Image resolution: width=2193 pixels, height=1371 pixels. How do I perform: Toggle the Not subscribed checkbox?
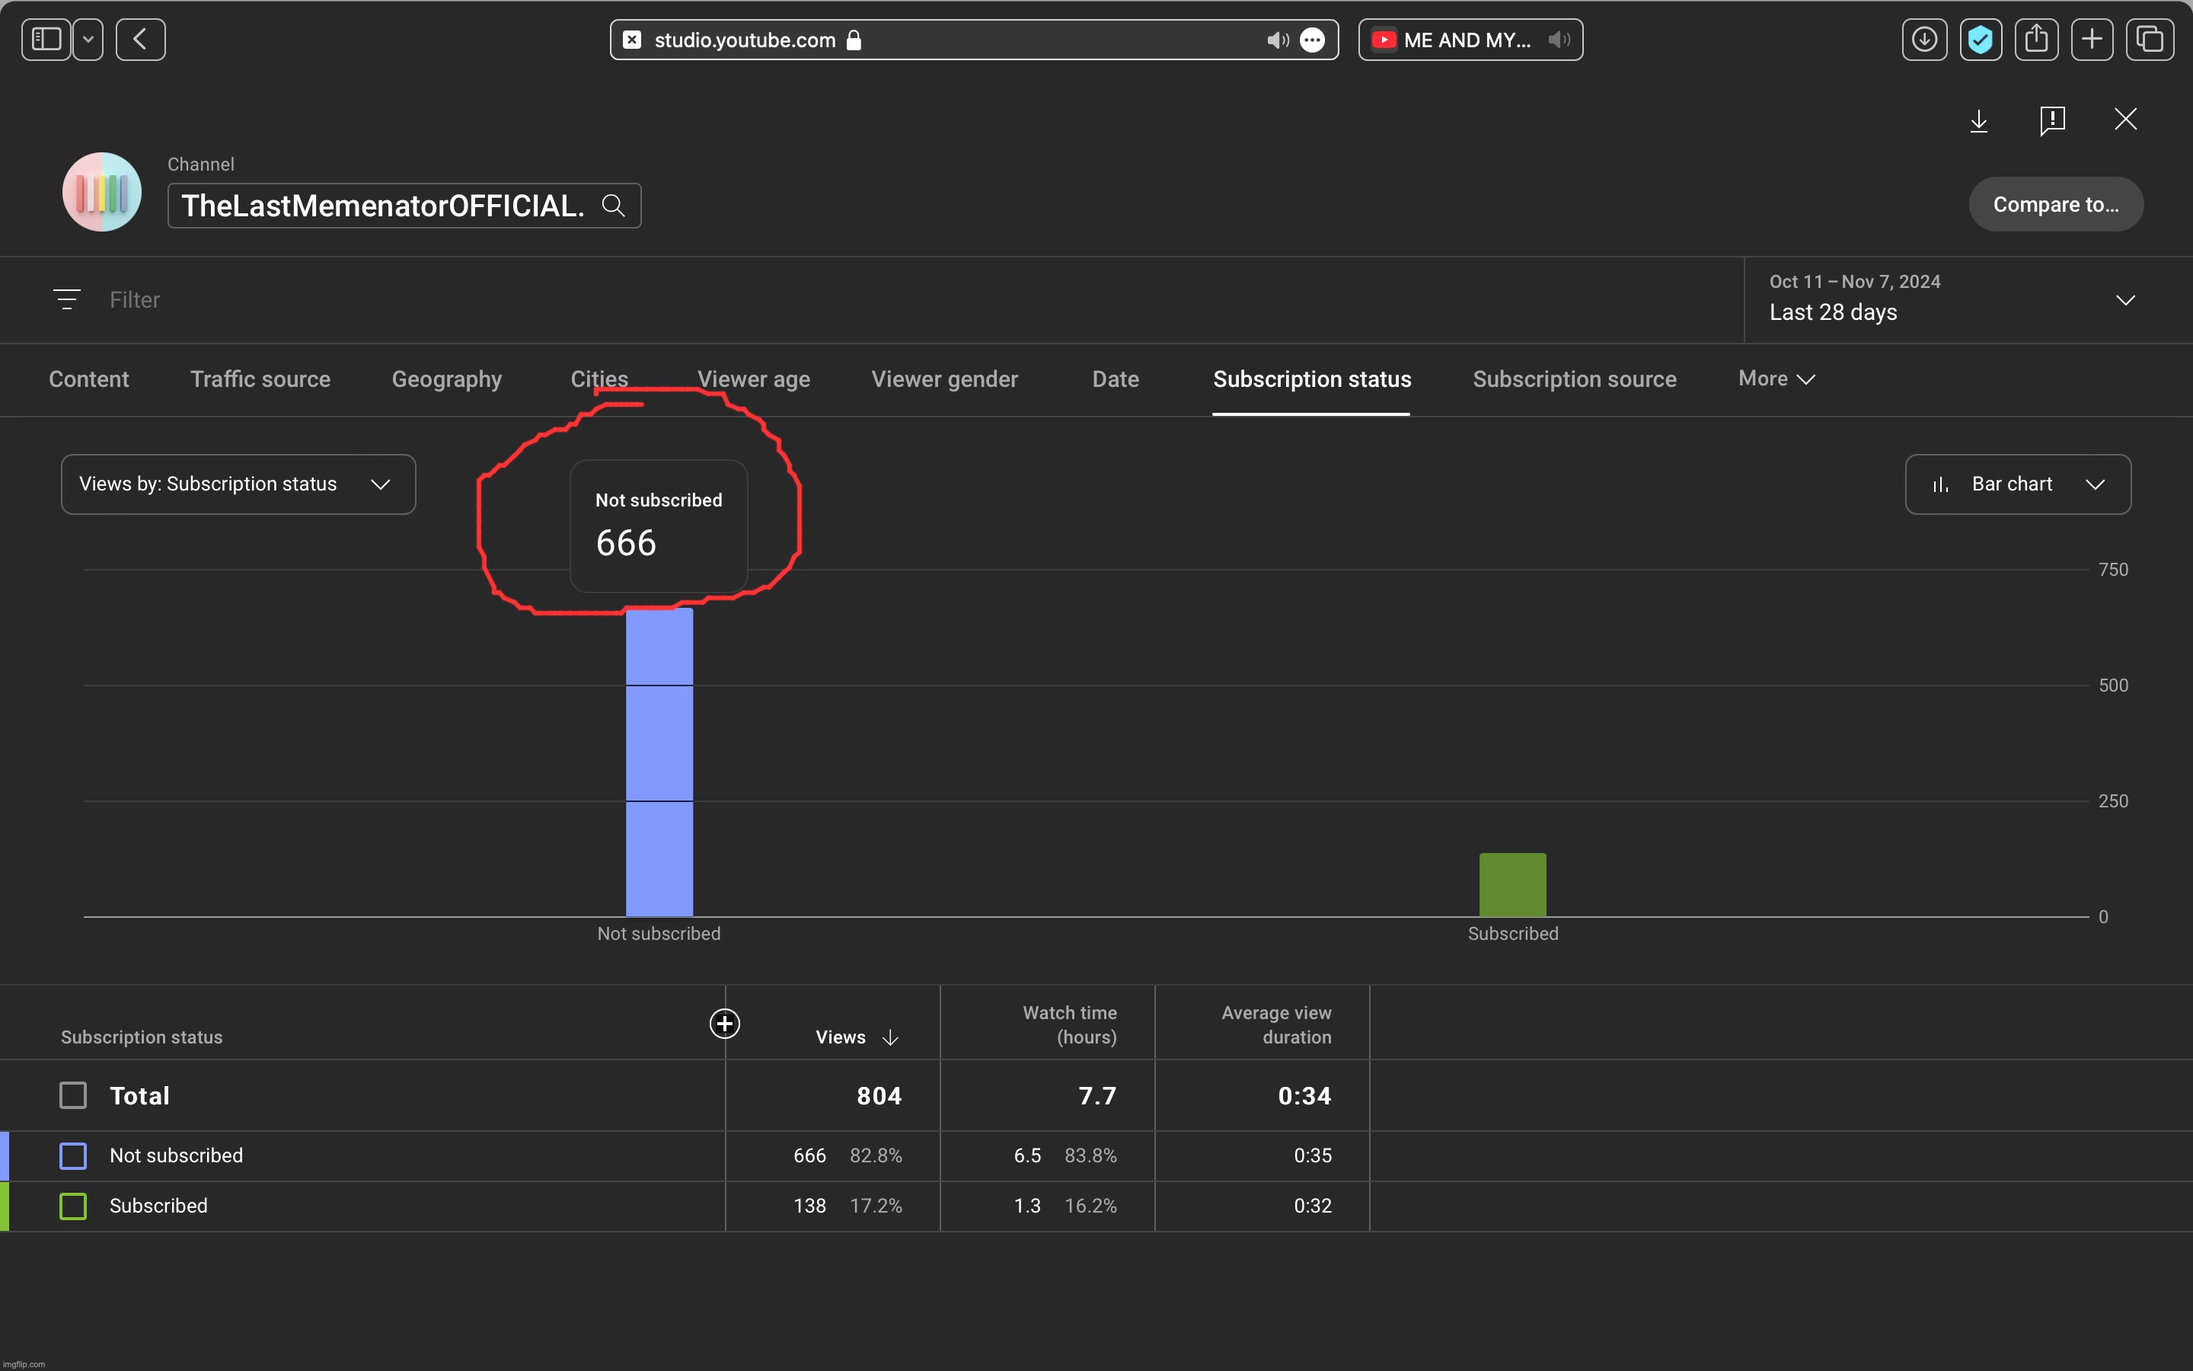(x=73, y=1155)
